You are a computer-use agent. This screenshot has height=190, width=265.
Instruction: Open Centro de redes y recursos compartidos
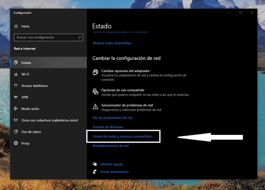122,137
